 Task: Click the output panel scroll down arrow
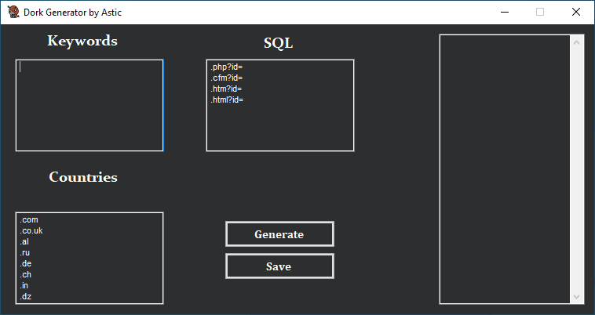577,297
